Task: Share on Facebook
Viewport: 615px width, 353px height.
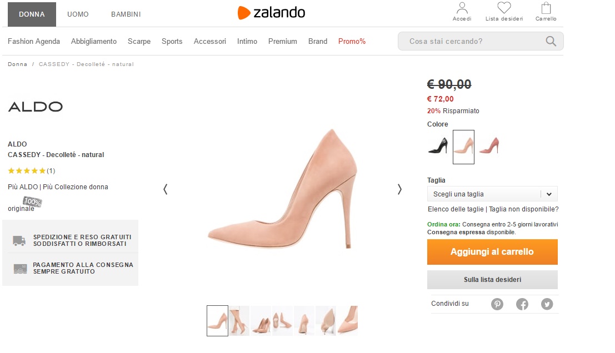Action: tap(522, 304)
